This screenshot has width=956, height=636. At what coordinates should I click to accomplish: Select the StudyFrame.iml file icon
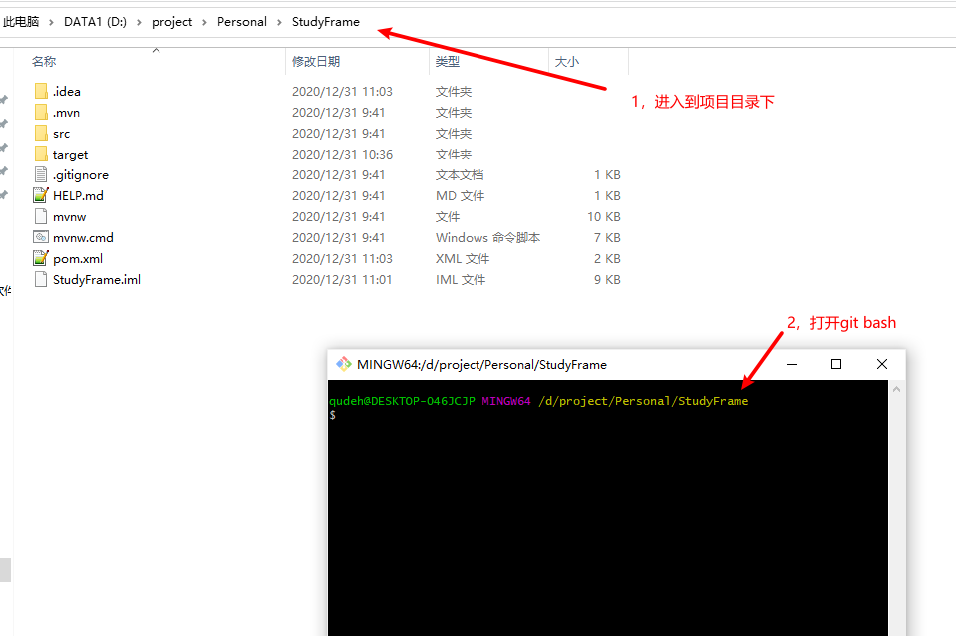point(41,279)
